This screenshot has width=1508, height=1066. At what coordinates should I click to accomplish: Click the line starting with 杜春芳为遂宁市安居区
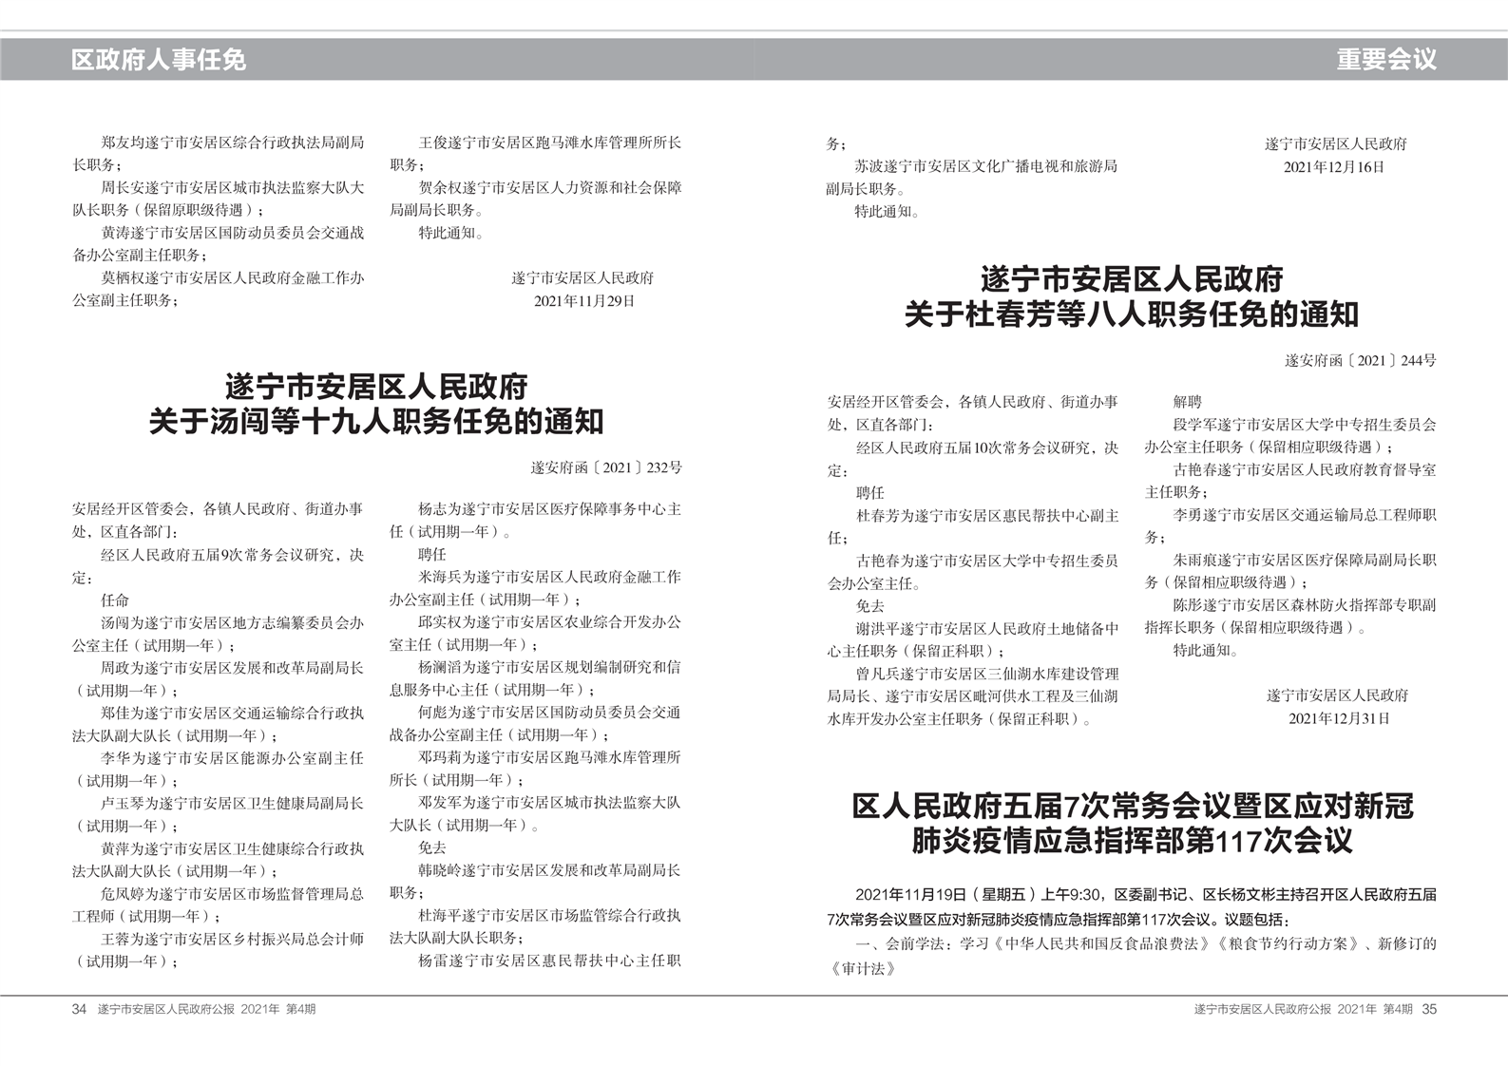coord(987,516)
